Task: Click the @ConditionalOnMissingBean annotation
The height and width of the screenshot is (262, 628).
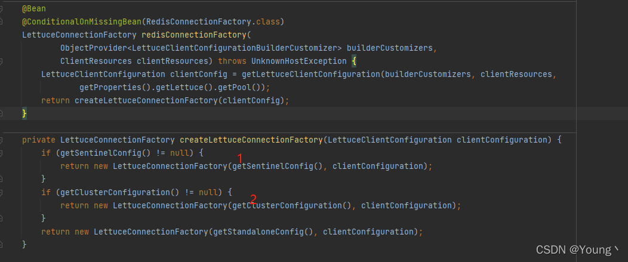Action: pyautogui.click(x=82, y=21)
